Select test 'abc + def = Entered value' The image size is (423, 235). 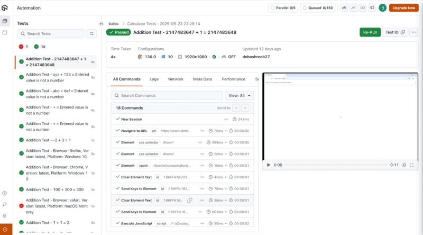[56, 94]
